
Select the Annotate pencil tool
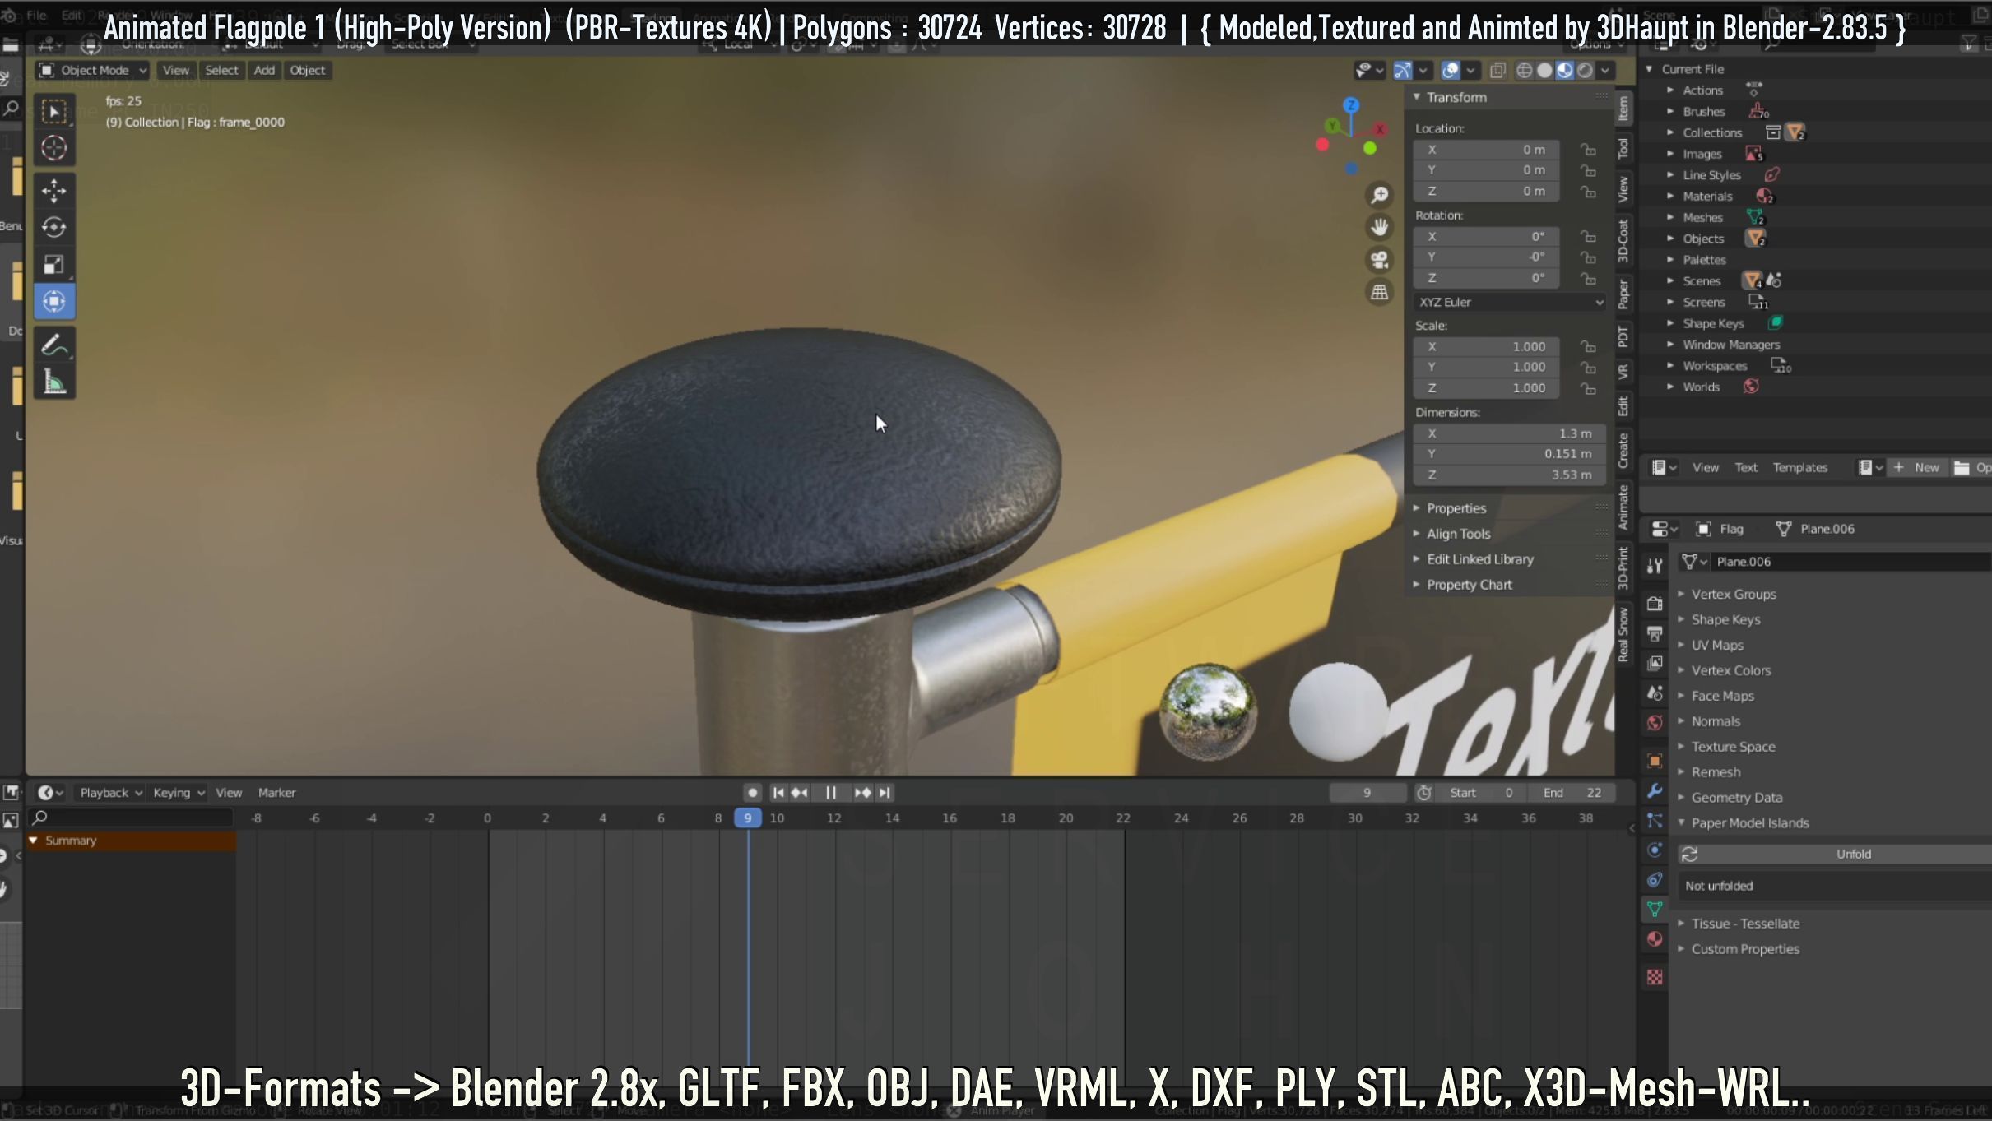tap(54, 345)
